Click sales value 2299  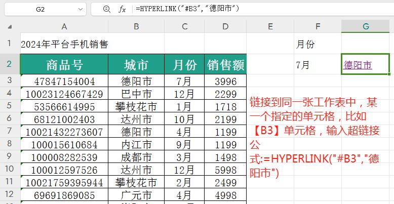pyautogui.click(x=225, y=94)
